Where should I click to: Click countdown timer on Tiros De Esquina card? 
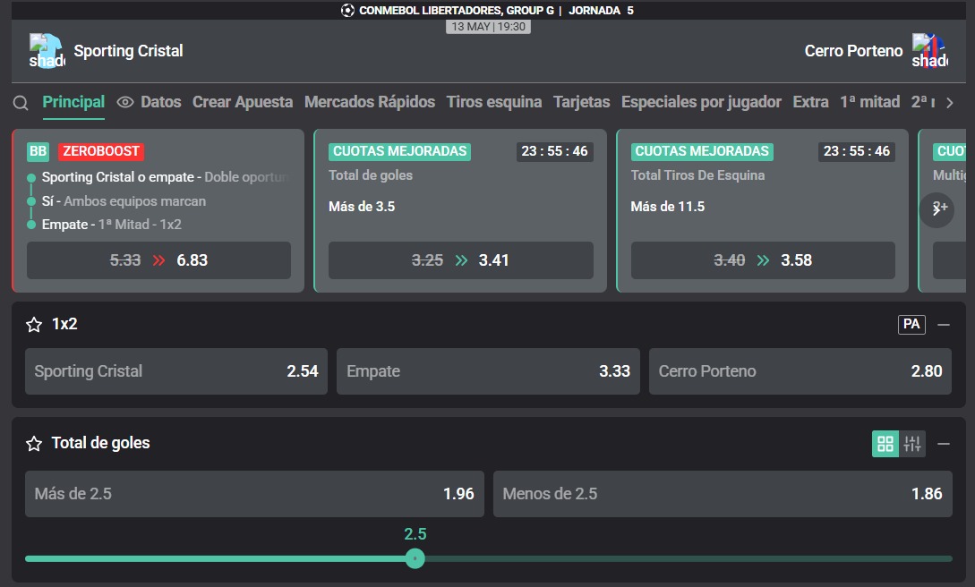[857, 151]
